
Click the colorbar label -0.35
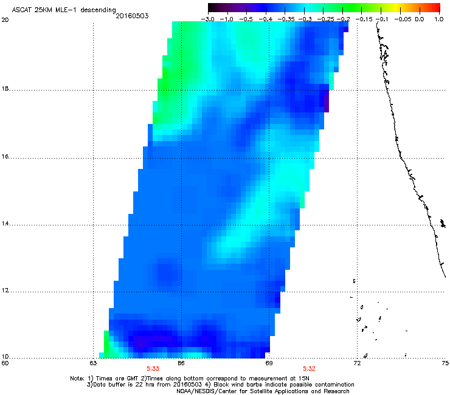286,19
